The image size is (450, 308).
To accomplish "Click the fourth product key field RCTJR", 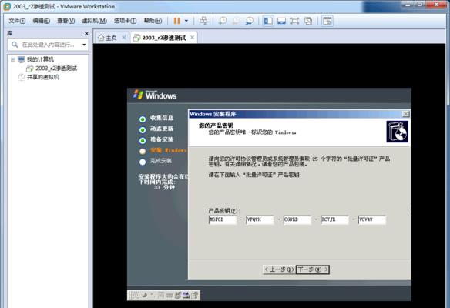I will tap(334, 219).
